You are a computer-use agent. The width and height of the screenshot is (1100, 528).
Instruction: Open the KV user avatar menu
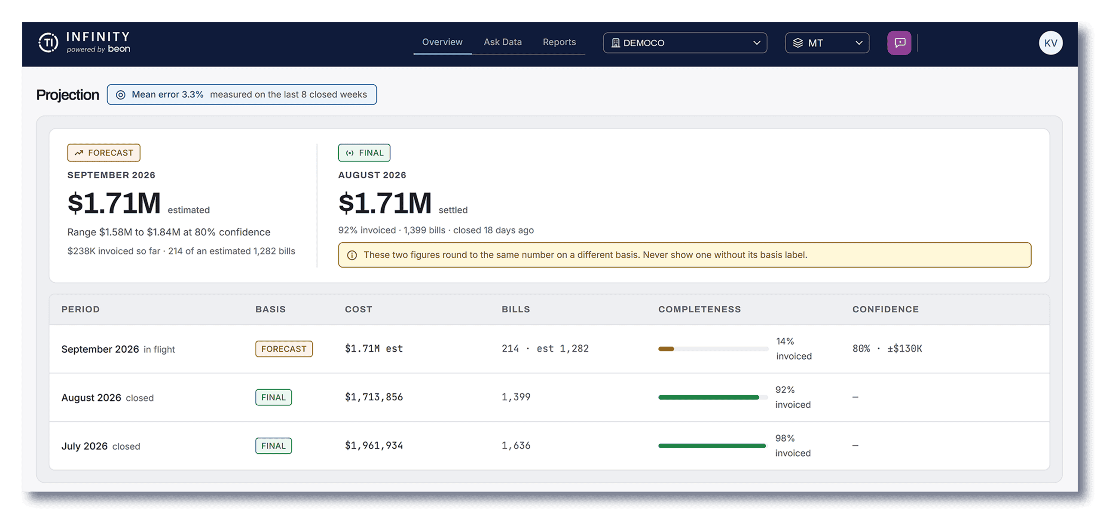[1051, 43]
